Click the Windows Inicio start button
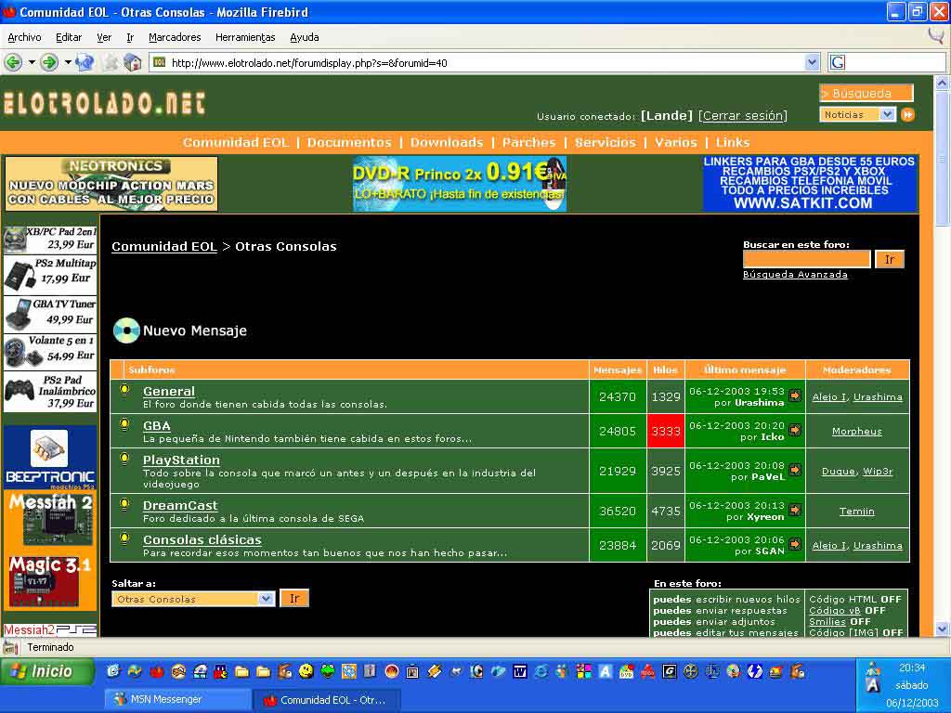This screenshot has width=951, height=713. pyautogui.click(x=47, y=671)
